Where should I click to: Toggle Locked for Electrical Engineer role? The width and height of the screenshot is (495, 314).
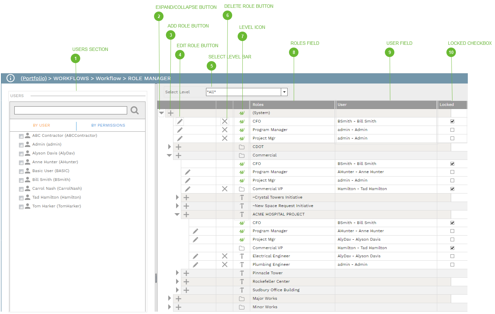tap(452, 256)
